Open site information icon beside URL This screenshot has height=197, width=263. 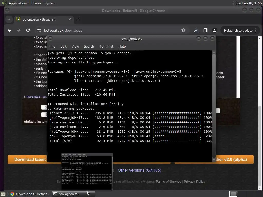tap(39, 30)
